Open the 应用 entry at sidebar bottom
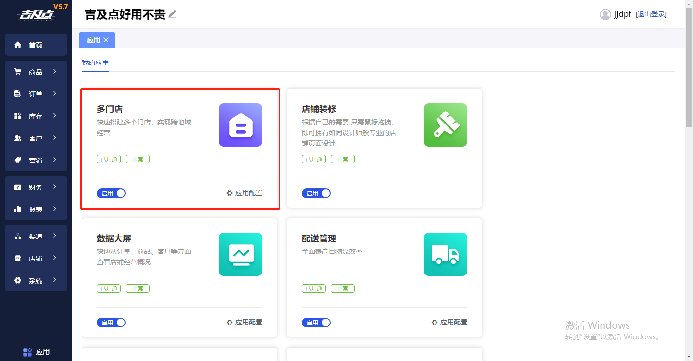This screenshot has width=693, height=361. click(36, 352)
